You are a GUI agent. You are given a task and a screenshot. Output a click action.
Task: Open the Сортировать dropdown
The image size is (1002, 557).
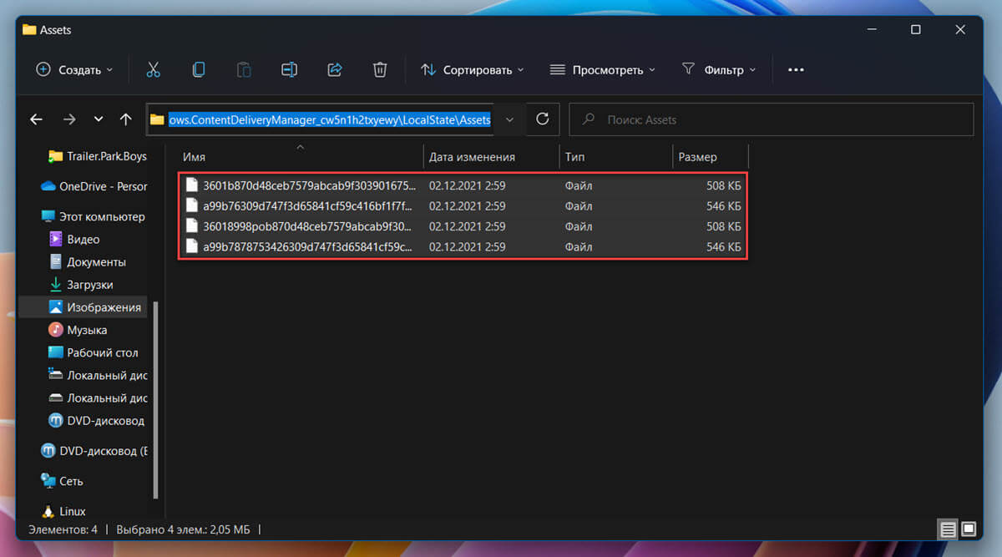point(473,70)
